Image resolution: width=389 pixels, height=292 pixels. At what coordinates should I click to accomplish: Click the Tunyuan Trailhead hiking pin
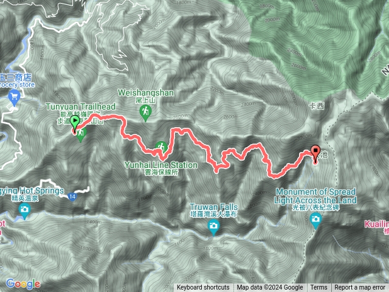pyautogui.click(x=81, y=134)
